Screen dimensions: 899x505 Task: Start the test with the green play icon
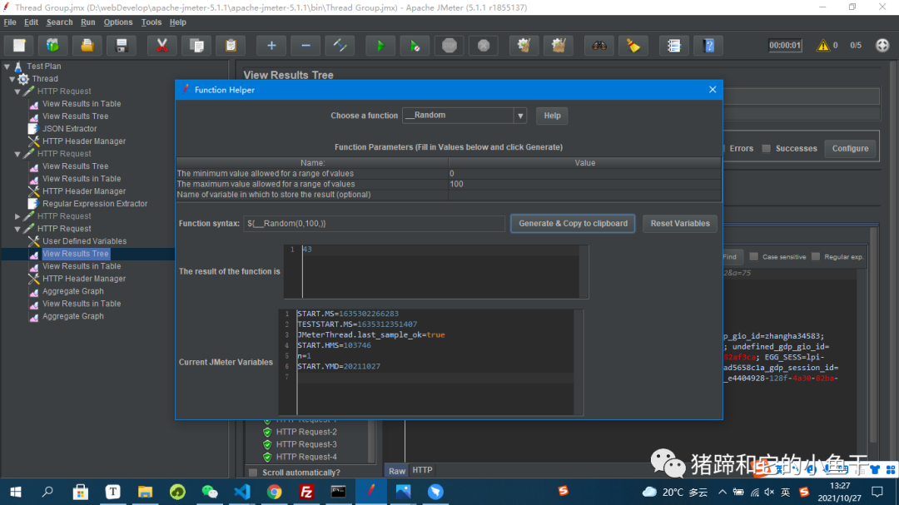click(380, 45)
